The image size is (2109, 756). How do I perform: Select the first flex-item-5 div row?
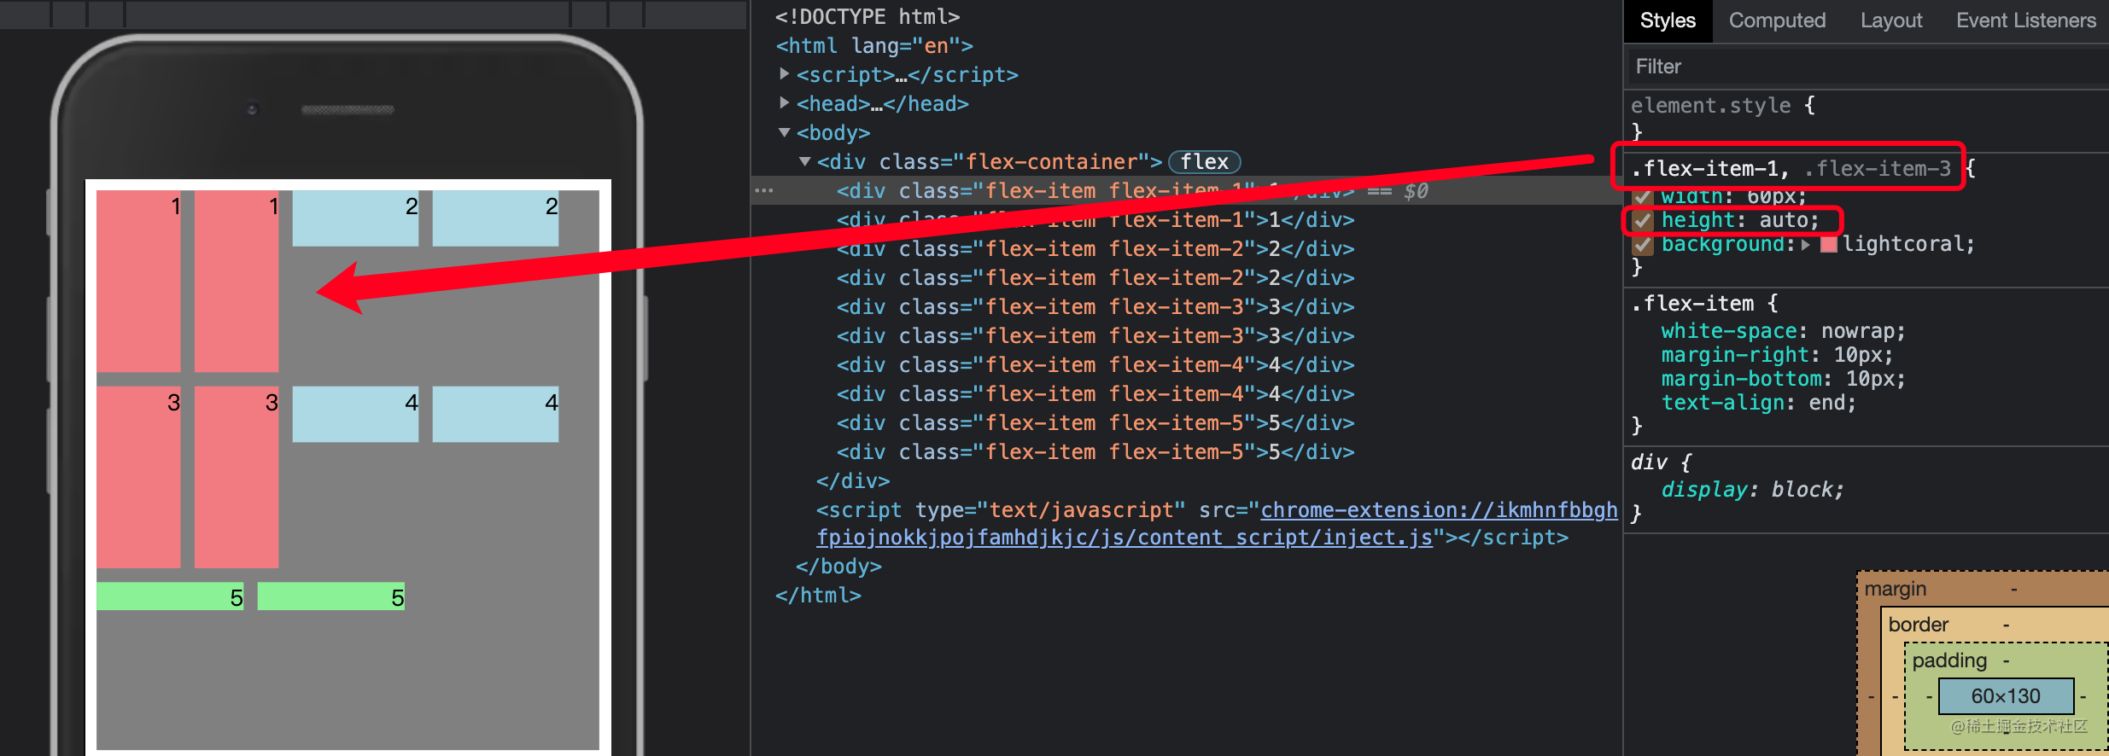pyautogui.click(x=1095, y=422)
